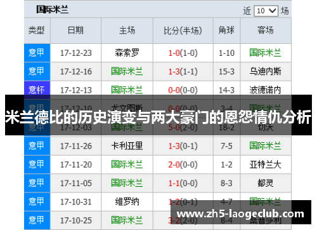
Task: Select the 类型 column header
Action: pos(37,30)
